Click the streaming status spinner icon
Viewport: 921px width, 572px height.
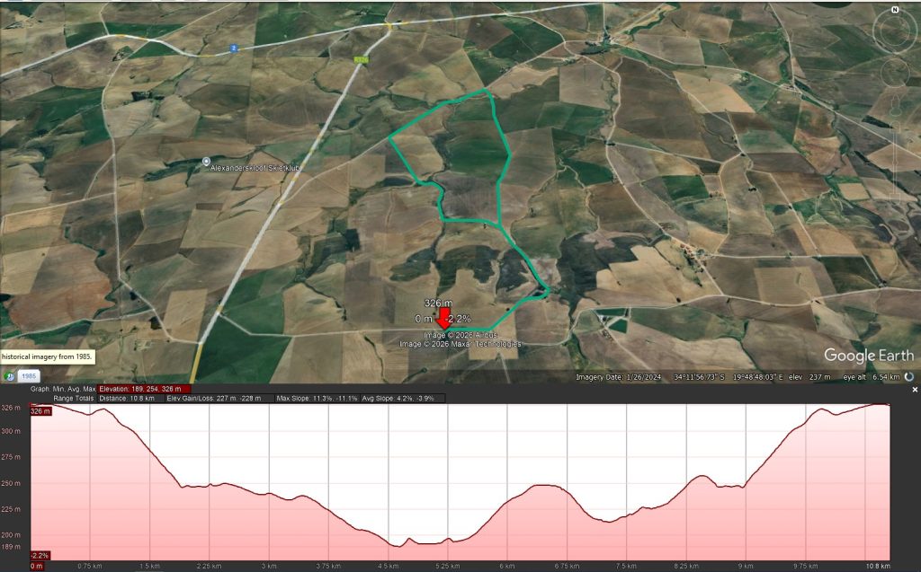point(909,377)
